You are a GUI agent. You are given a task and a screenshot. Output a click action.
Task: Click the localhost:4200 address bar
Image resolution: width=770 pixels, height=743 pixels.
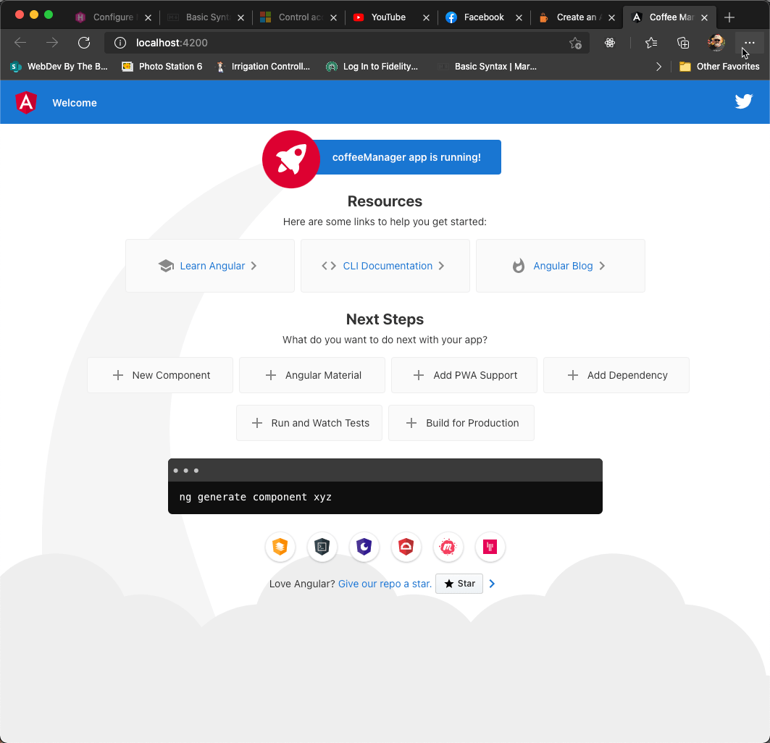click(347, 43)
